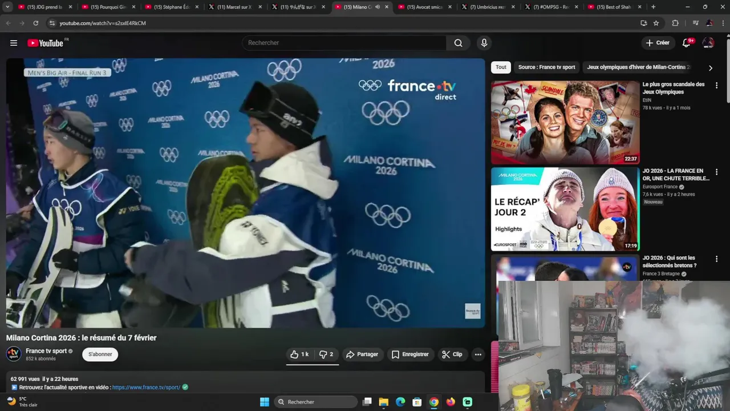
Task: Open the 'Le plus gros scandale' thumbnail
Action: (565, 122)
